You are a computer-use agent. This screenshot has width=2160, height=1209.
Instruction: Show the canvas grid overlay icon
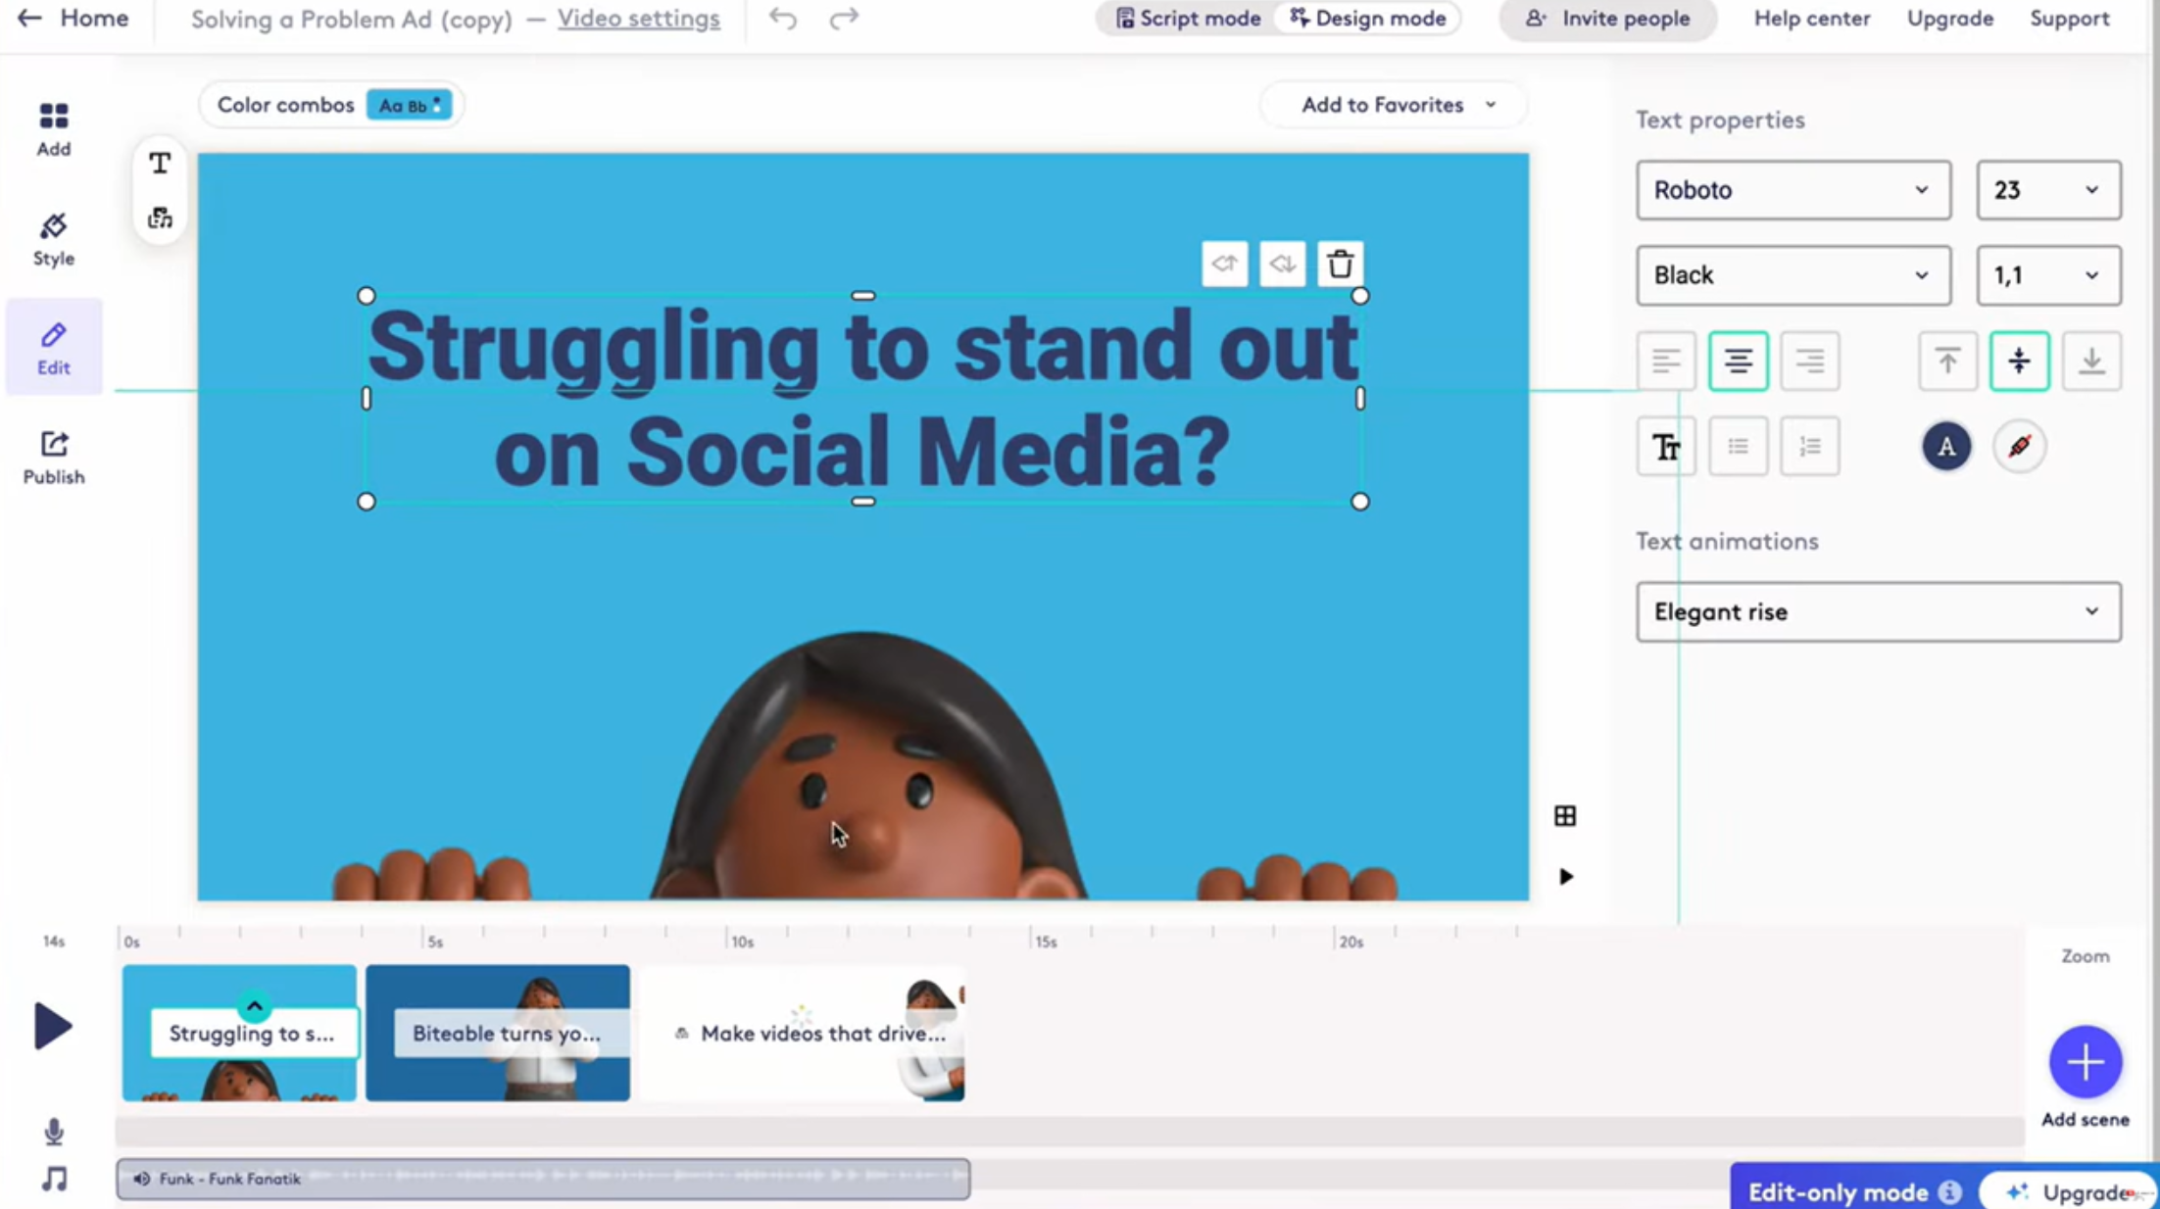pyautogui.click(x=1565, y=815)
